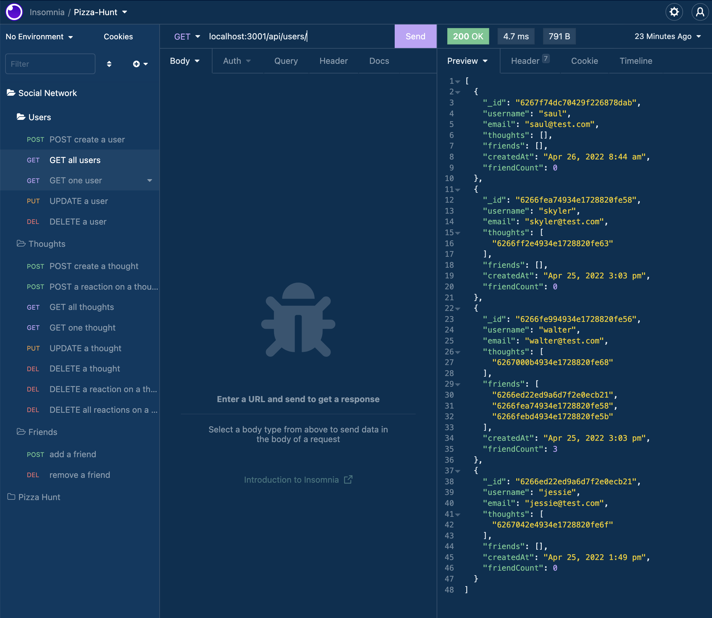Collapse JSON object fold arrow on line 2
The image size is (712, 618).
pos(458,92)
